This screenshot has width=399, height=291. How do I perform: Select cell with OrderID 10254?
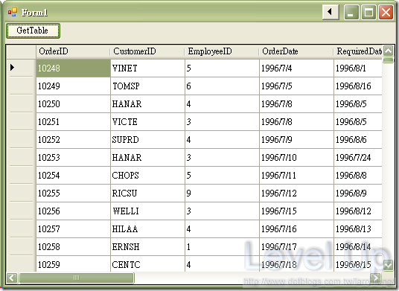click(73, 175)
